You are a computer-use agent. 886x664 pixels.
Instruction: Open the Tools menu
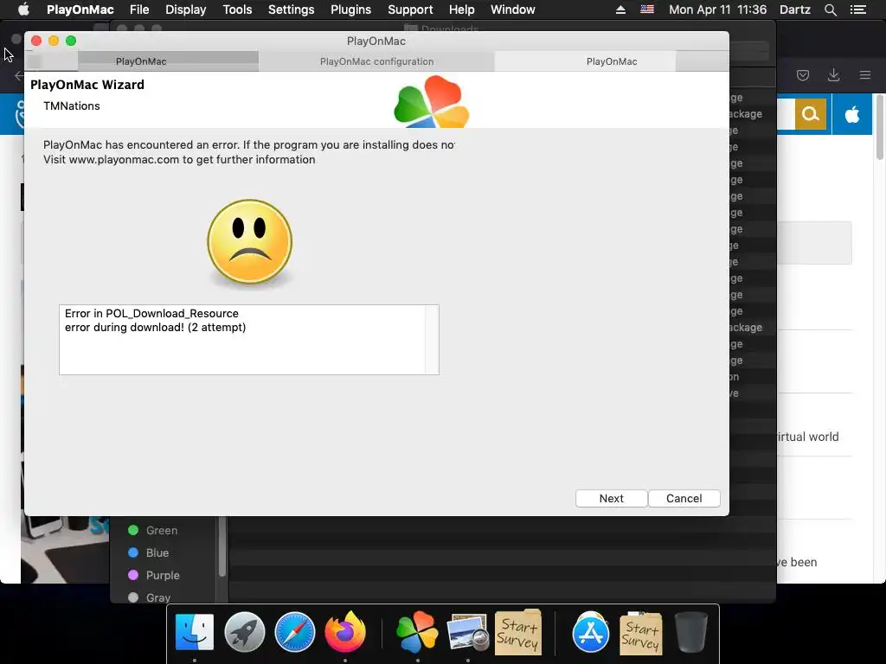coord(237,10)
